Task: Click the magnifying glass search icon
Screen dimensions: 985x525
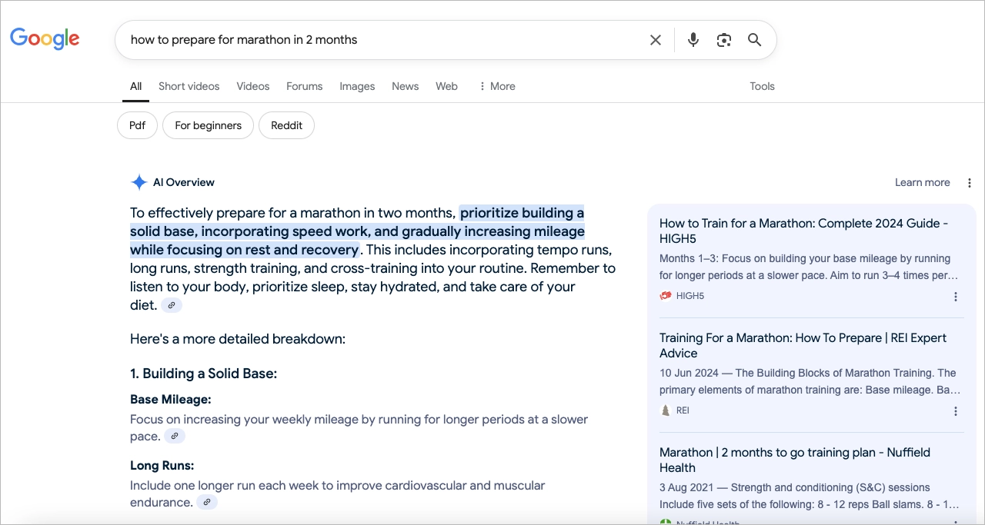Action: click(754, 40)
